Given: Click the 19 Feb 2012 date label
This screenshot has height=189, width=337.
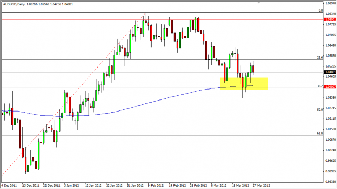Looking at the screenshot, I should tap(178, 185).
